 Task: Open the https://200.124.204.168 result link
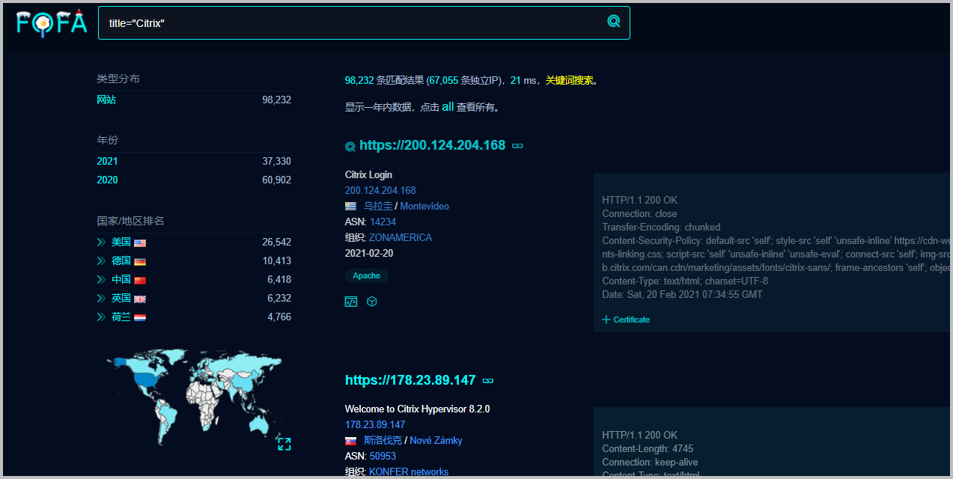click(432, 145)
